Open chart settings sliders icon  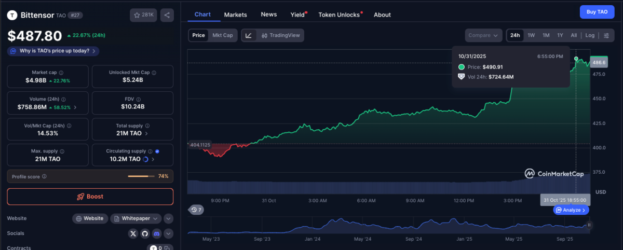tap(606, 35)
